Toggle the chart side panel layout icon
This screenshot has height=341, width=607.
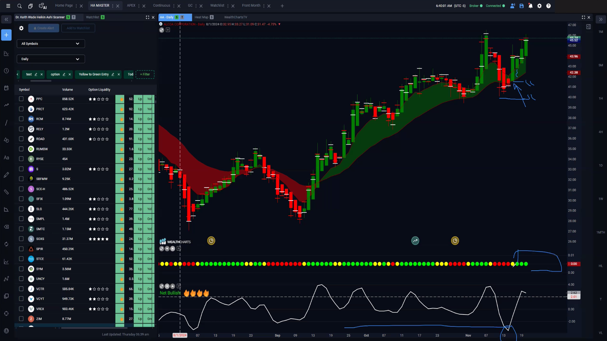point(588,27)
